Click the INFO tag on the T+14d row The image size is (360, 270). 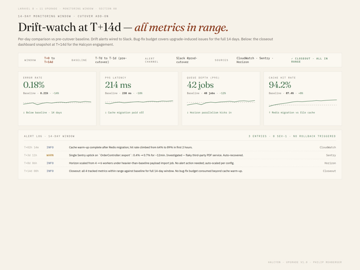pos(50,171)
